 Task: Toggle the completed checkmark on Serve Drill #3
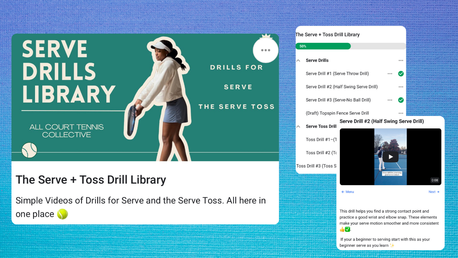click(401, 100)
